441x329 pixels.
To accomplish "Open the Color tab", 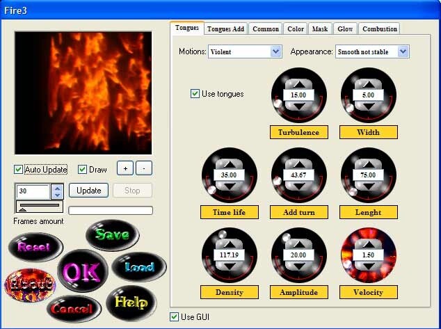I will (296, 29).
